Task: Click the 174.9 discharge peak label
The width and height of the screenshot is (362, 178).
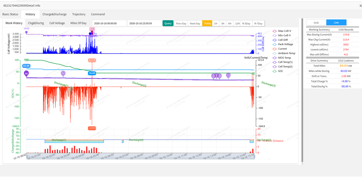Action: click(92, 128)
